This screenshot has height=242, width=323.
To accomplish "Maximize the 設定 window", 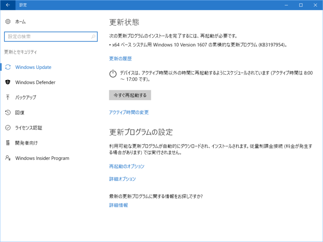I will pos(301,5).
